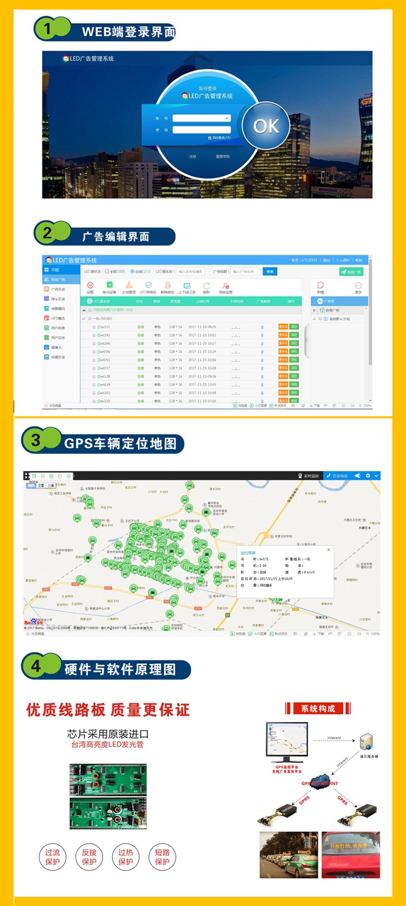Collapse the right panel via arrow handle
406x906 pixels.
306,340
